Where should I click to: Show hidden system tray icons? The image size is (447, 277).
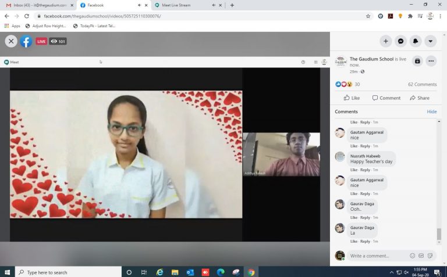click(392, 272)
